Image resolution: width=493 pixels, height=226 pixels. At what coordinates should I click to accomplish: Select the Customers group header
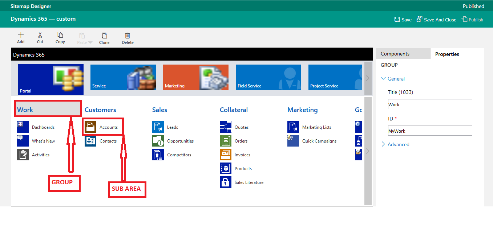point(100,110)
